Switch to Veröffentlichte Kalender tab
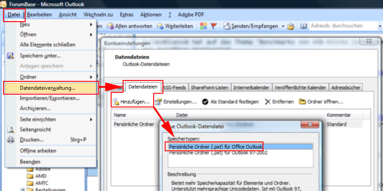383x191 pixels. pos(300,88)
